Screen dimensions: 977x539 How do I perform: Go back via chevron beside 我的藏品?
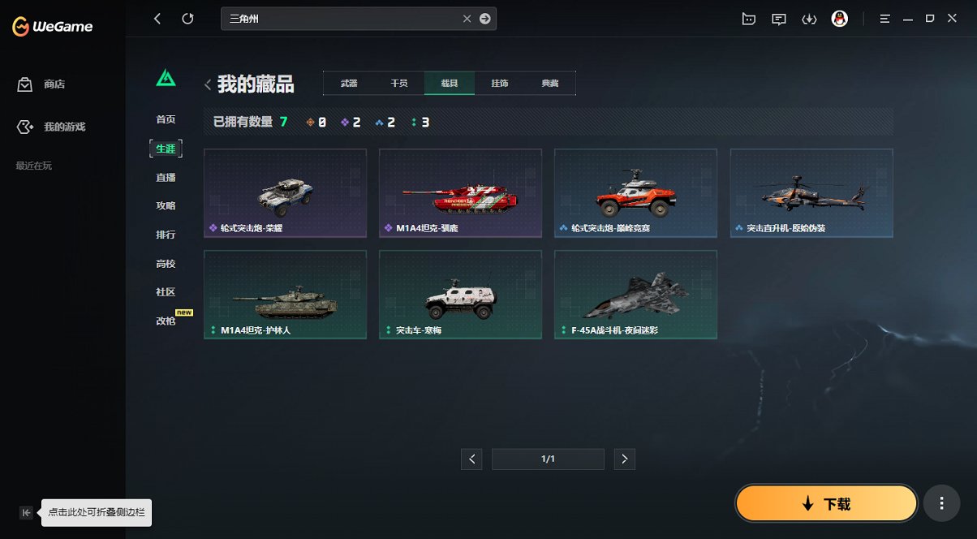tap(208, 84)
